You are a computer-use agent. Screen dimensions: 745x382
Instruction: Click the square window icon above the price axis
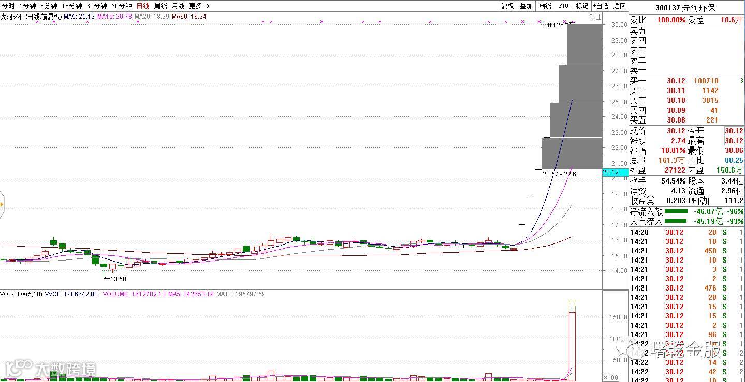pyautogui.click(x=598, y=17)
